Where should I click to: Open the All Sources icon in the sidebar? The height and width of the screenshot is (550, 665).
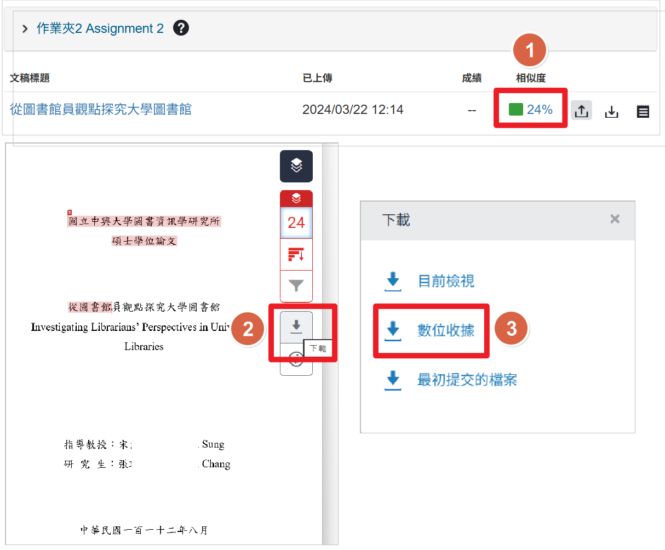pos(296,254)
